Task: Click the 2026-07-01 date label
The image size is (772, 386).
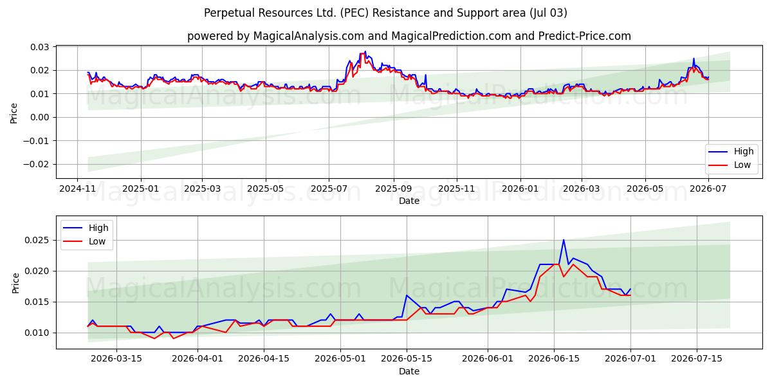Action: pyautogui.click(x=629, y=359)
